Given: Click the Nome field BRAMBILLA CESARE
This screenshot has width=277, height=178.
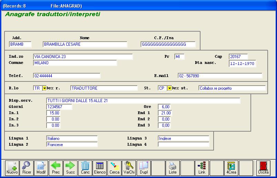Looking at the screenshot, I should tap(85, 44).
